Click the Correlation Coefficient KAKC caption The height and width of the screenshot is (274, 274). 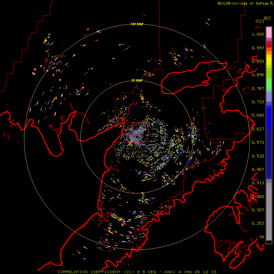click(137, 272)
